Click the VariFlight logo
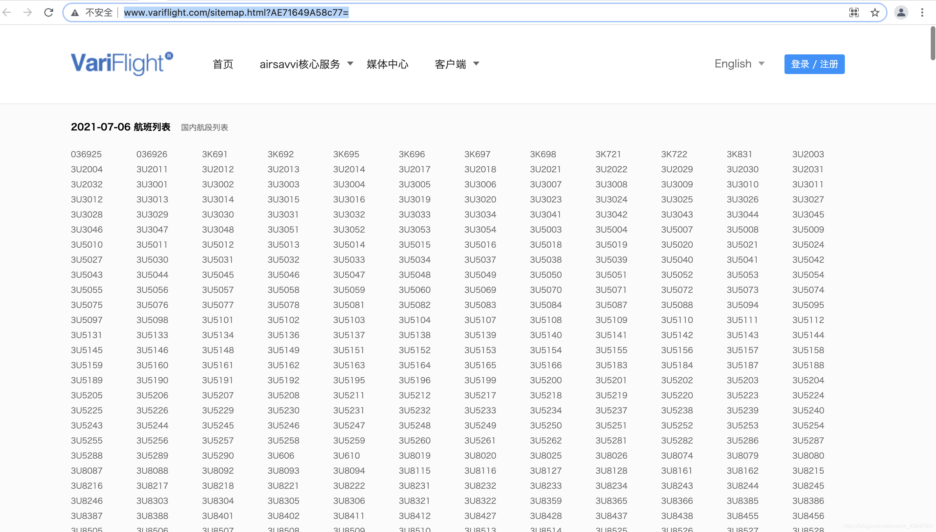This screenshot has height=532, width=936. pyautogui.click(x=122, y=64)
